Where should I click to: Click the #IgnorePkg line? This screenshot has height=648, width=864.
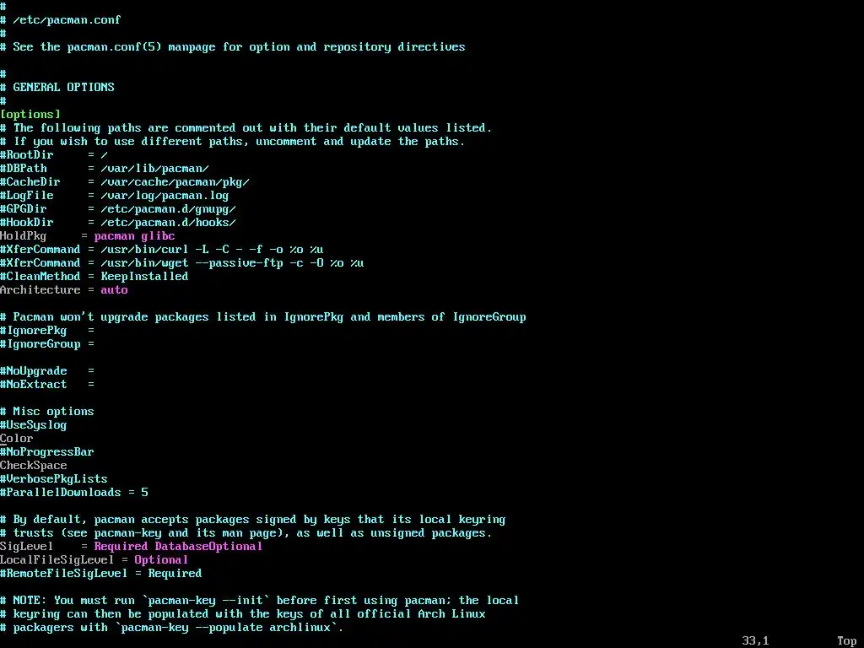[x=47, y=331]
